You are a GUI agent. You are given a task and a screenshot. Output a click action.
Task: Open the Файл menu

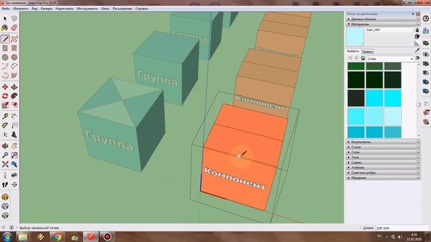point(6,9)
